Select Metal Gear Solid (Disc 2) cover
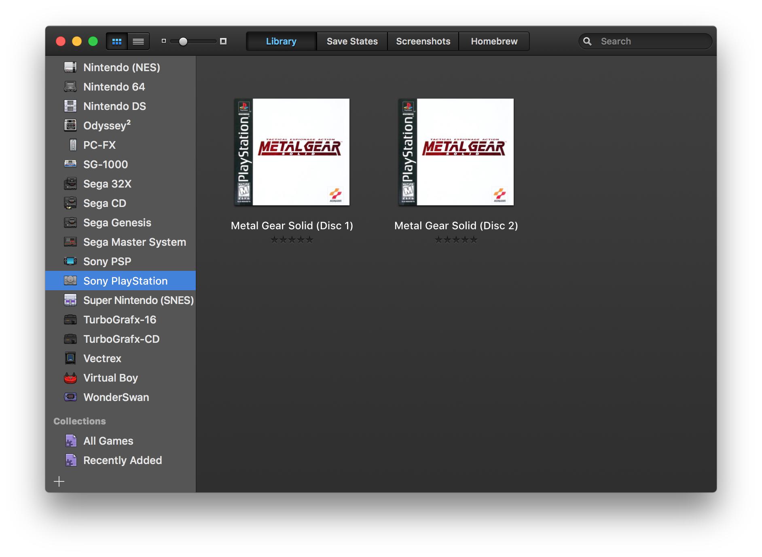Image resolution: width=762 pixels, height=557 pixels. (x=456, y=152)
